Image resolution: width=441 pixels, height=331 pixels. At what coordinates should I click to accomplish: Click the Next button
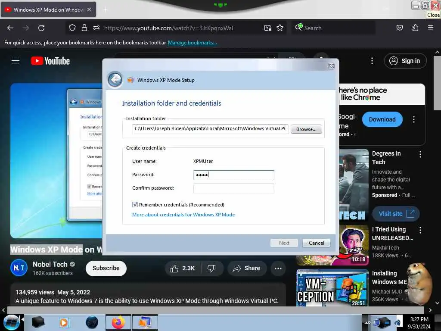click(x=284, y=243)
